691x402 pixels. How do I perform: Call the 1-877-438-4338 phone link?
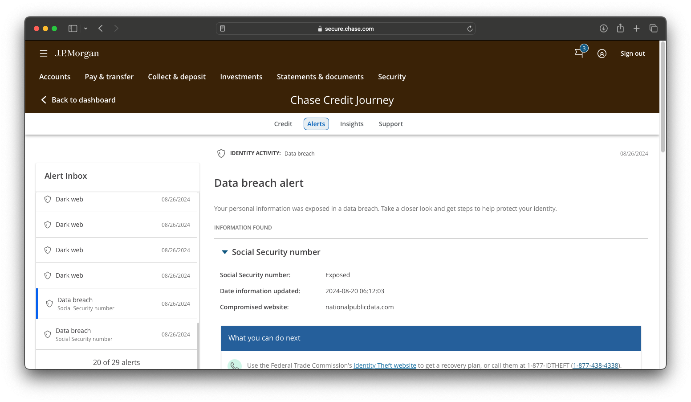pyautogui.click(x=596, y=365)
